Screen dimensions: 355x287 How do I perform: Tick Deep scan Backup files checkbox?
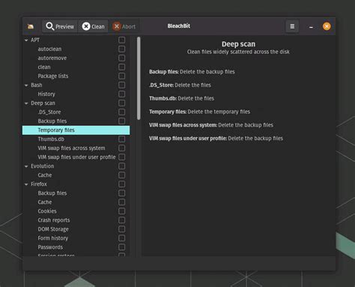[121, 121]
